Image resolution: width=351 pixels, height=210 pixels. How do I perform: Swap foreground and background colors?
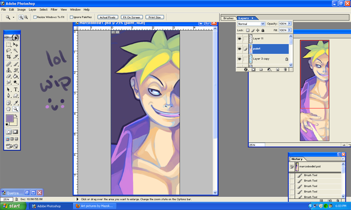16,116
